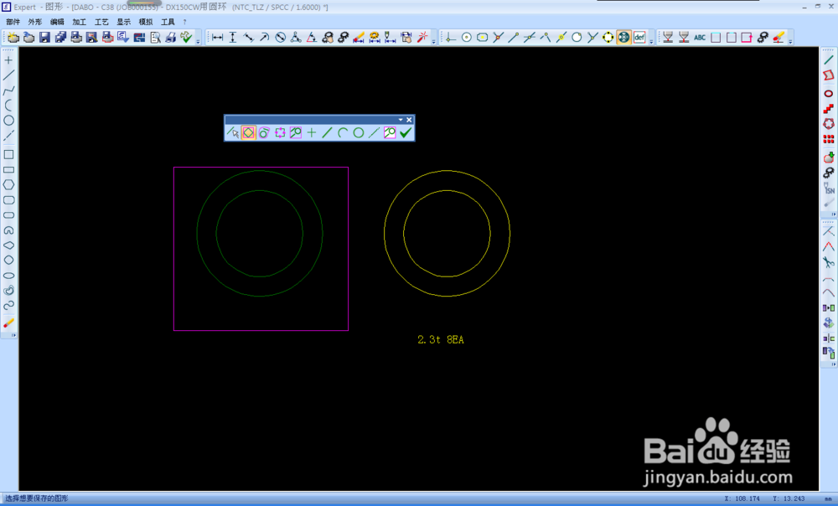
Task: Filter by arcs in floating toolbar
Action: pos(343,132)
